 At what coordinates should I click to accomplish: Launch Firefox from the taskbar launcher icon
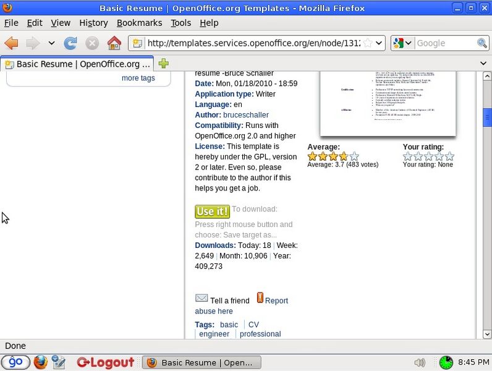click(40, 362)
